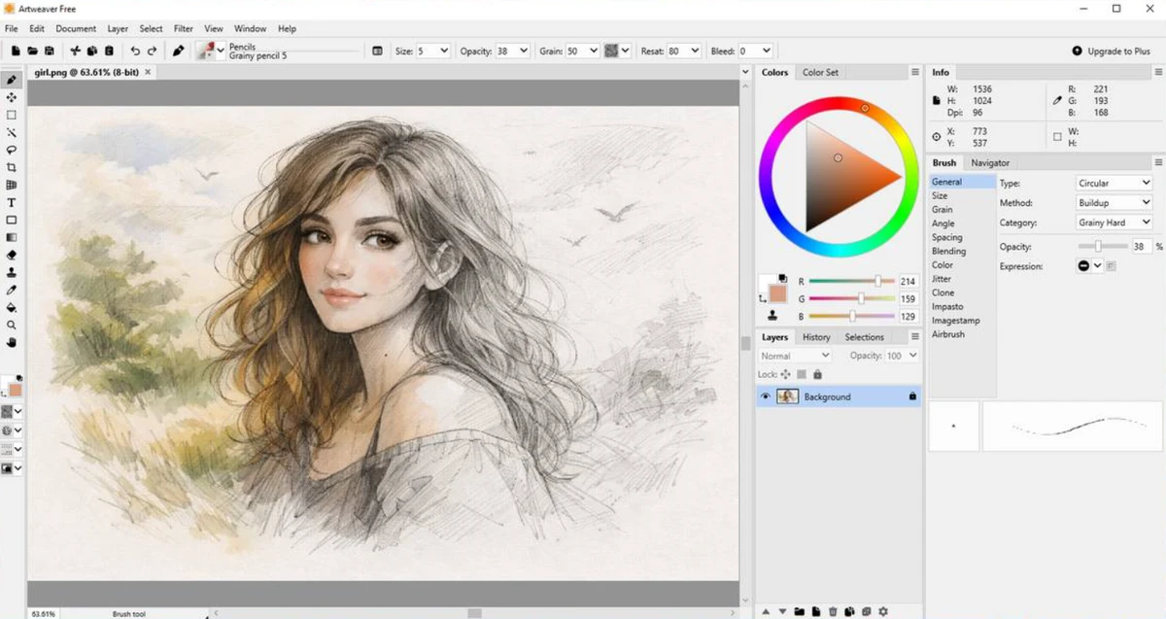Image resolution: width=1166 pixels, height=619 pixels.
Task: Toggle the lock-all padlock beside Lock label
Action: point(817,374)
